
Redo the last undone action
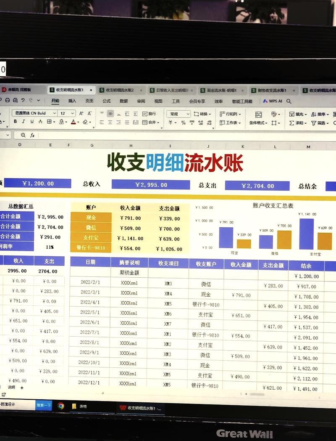pos(31,100)
